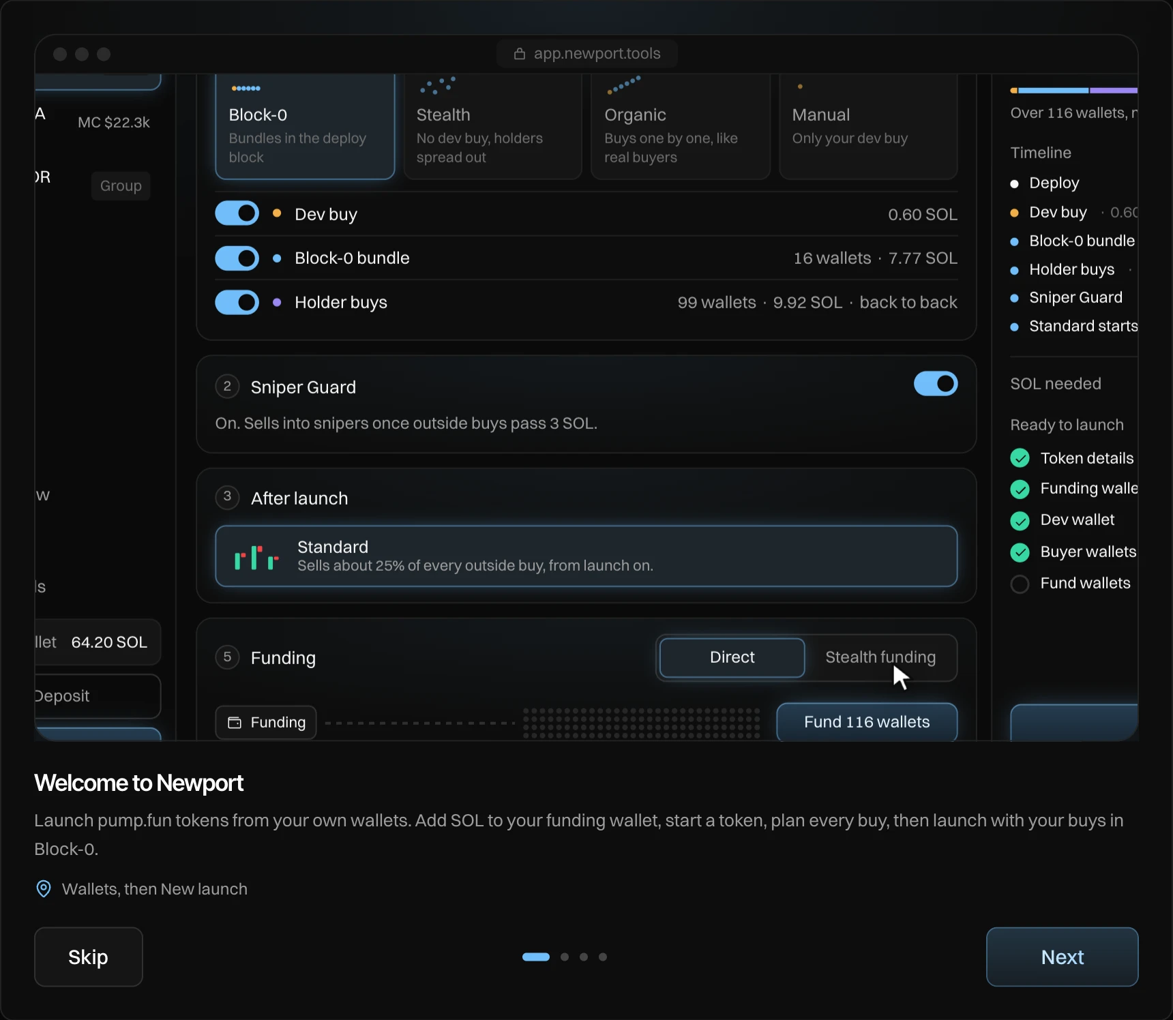Click the Stealth scattered dots icon
1173x1020 pixels.
[437, 85]
